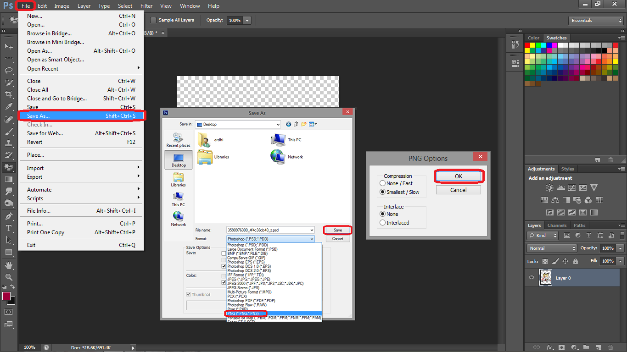
Task: Select the Clone Stamp tool
Action: [9, 143]
